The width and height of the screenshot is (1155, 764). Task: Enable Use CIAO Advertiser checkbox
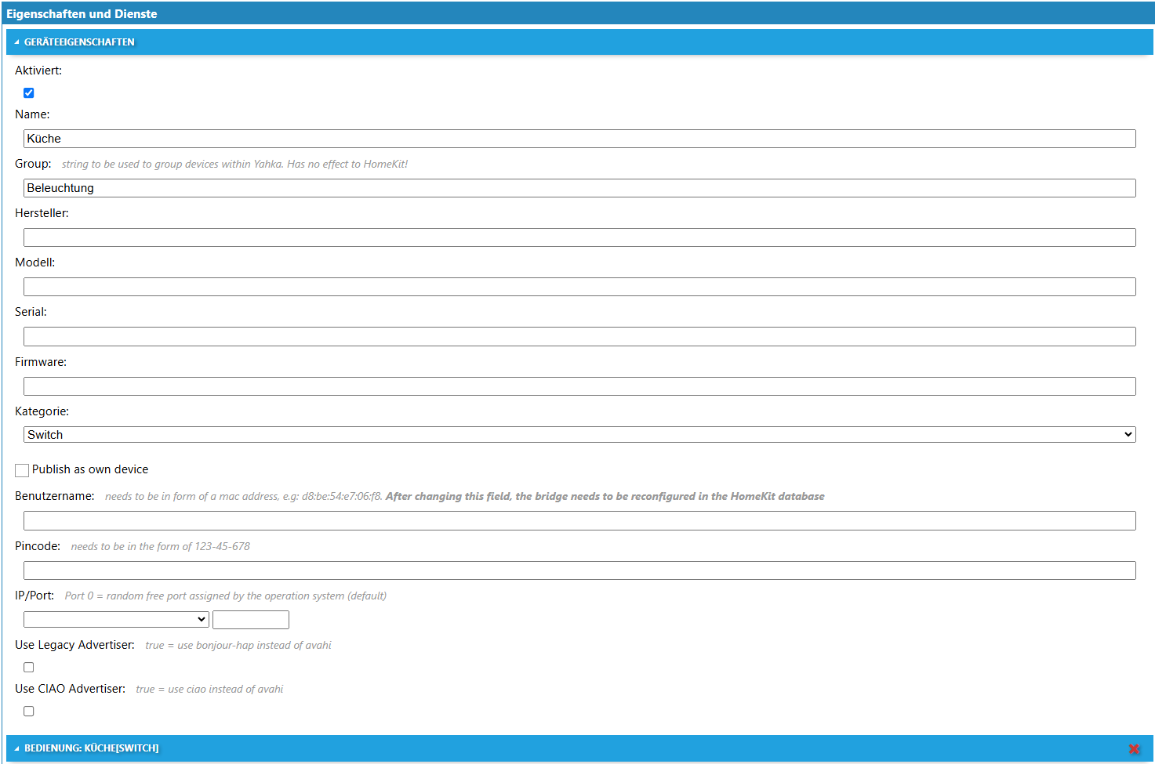(29, 711)
